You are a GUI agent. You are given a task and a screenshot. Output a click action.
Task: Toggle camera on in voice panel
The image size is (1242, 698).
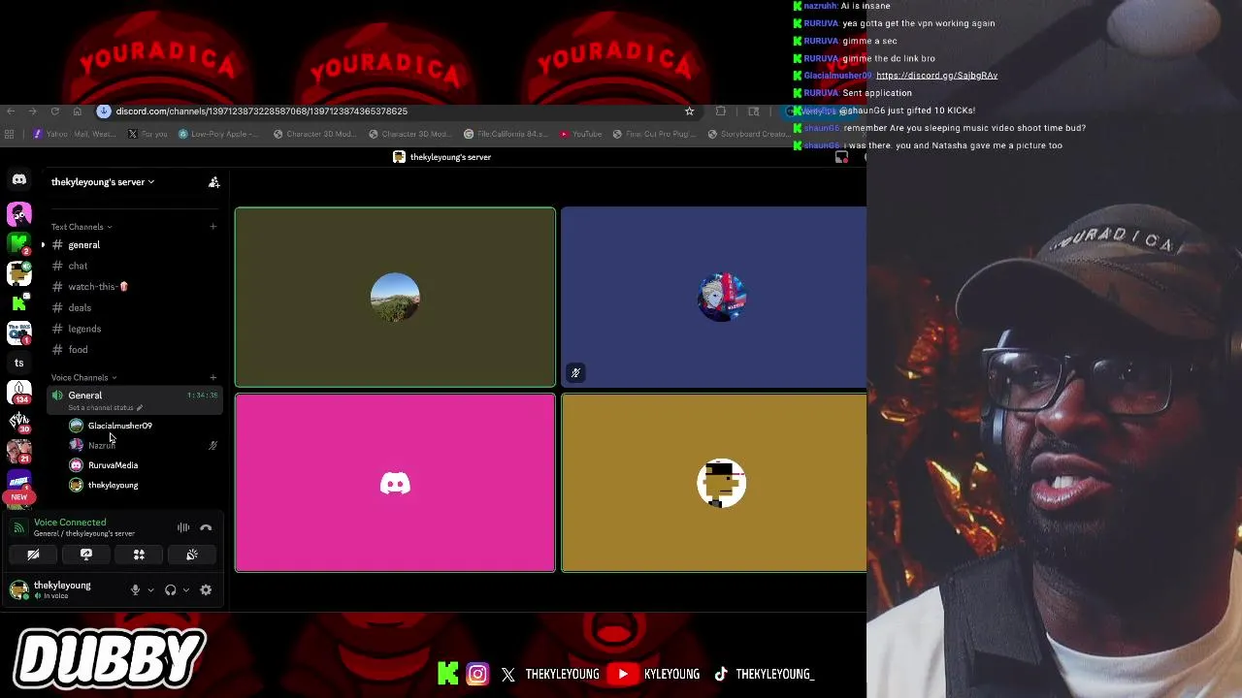point(33,555)
